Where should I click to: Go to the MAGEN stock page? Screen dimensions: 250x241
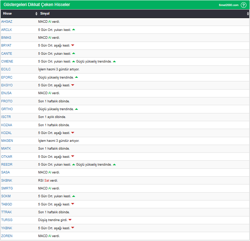click(7, 141)
